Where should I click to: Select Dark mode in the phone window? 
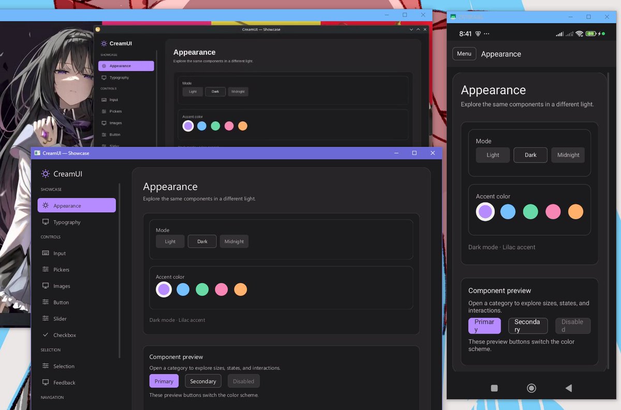tap(530, 155)
